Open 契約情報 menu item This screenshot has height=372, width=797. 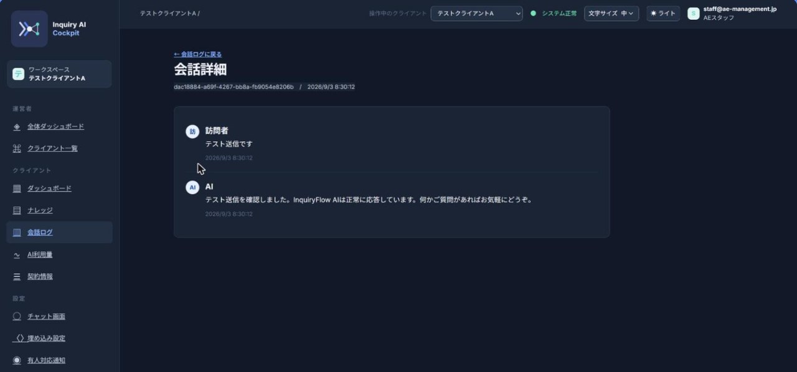tap(40, 277)
